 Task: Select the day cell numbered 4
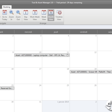[56, 43]
